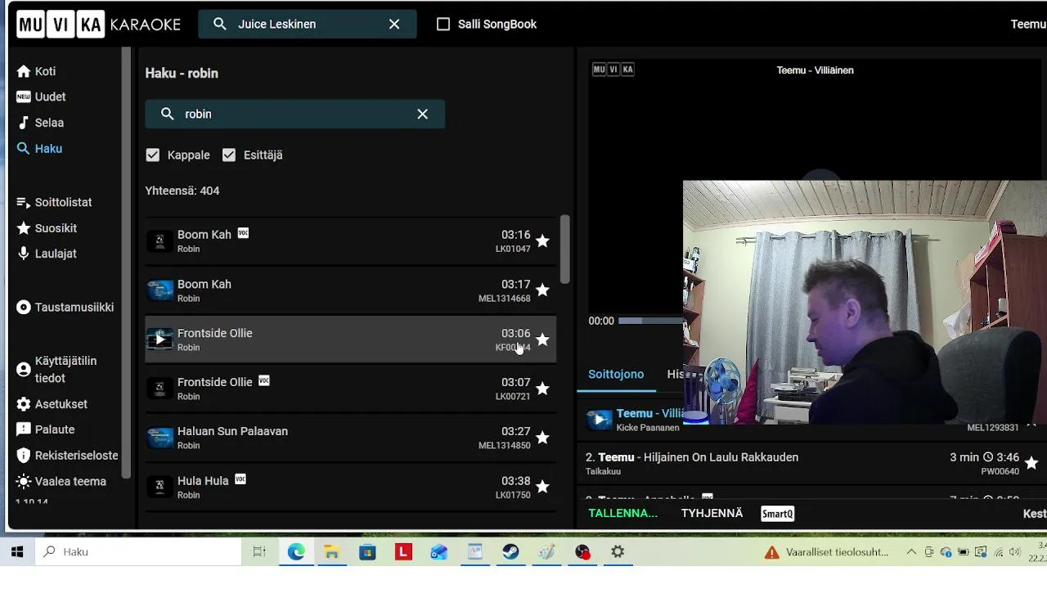Clear the Juice Leskinen top search field

click(394, 25)
